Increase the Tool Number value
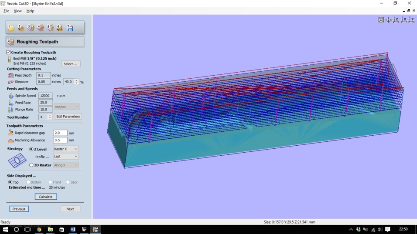This screenshot has width=417, height=234. pyautogui.click(x=50, y=116)
